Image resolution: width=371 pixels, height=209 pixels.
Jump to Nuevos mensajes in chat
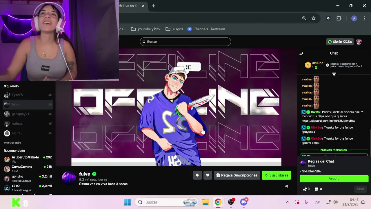(x=334, y=150)
